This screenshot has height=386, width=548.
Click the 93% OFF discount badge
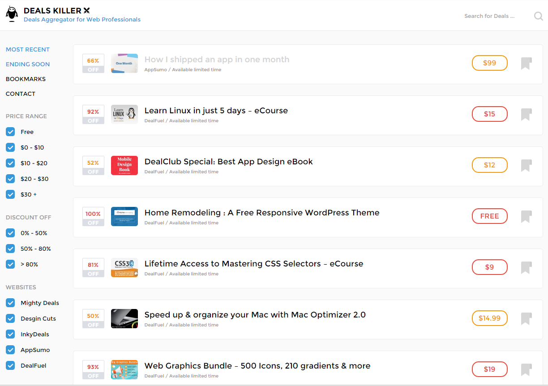(x=93, y=369)
